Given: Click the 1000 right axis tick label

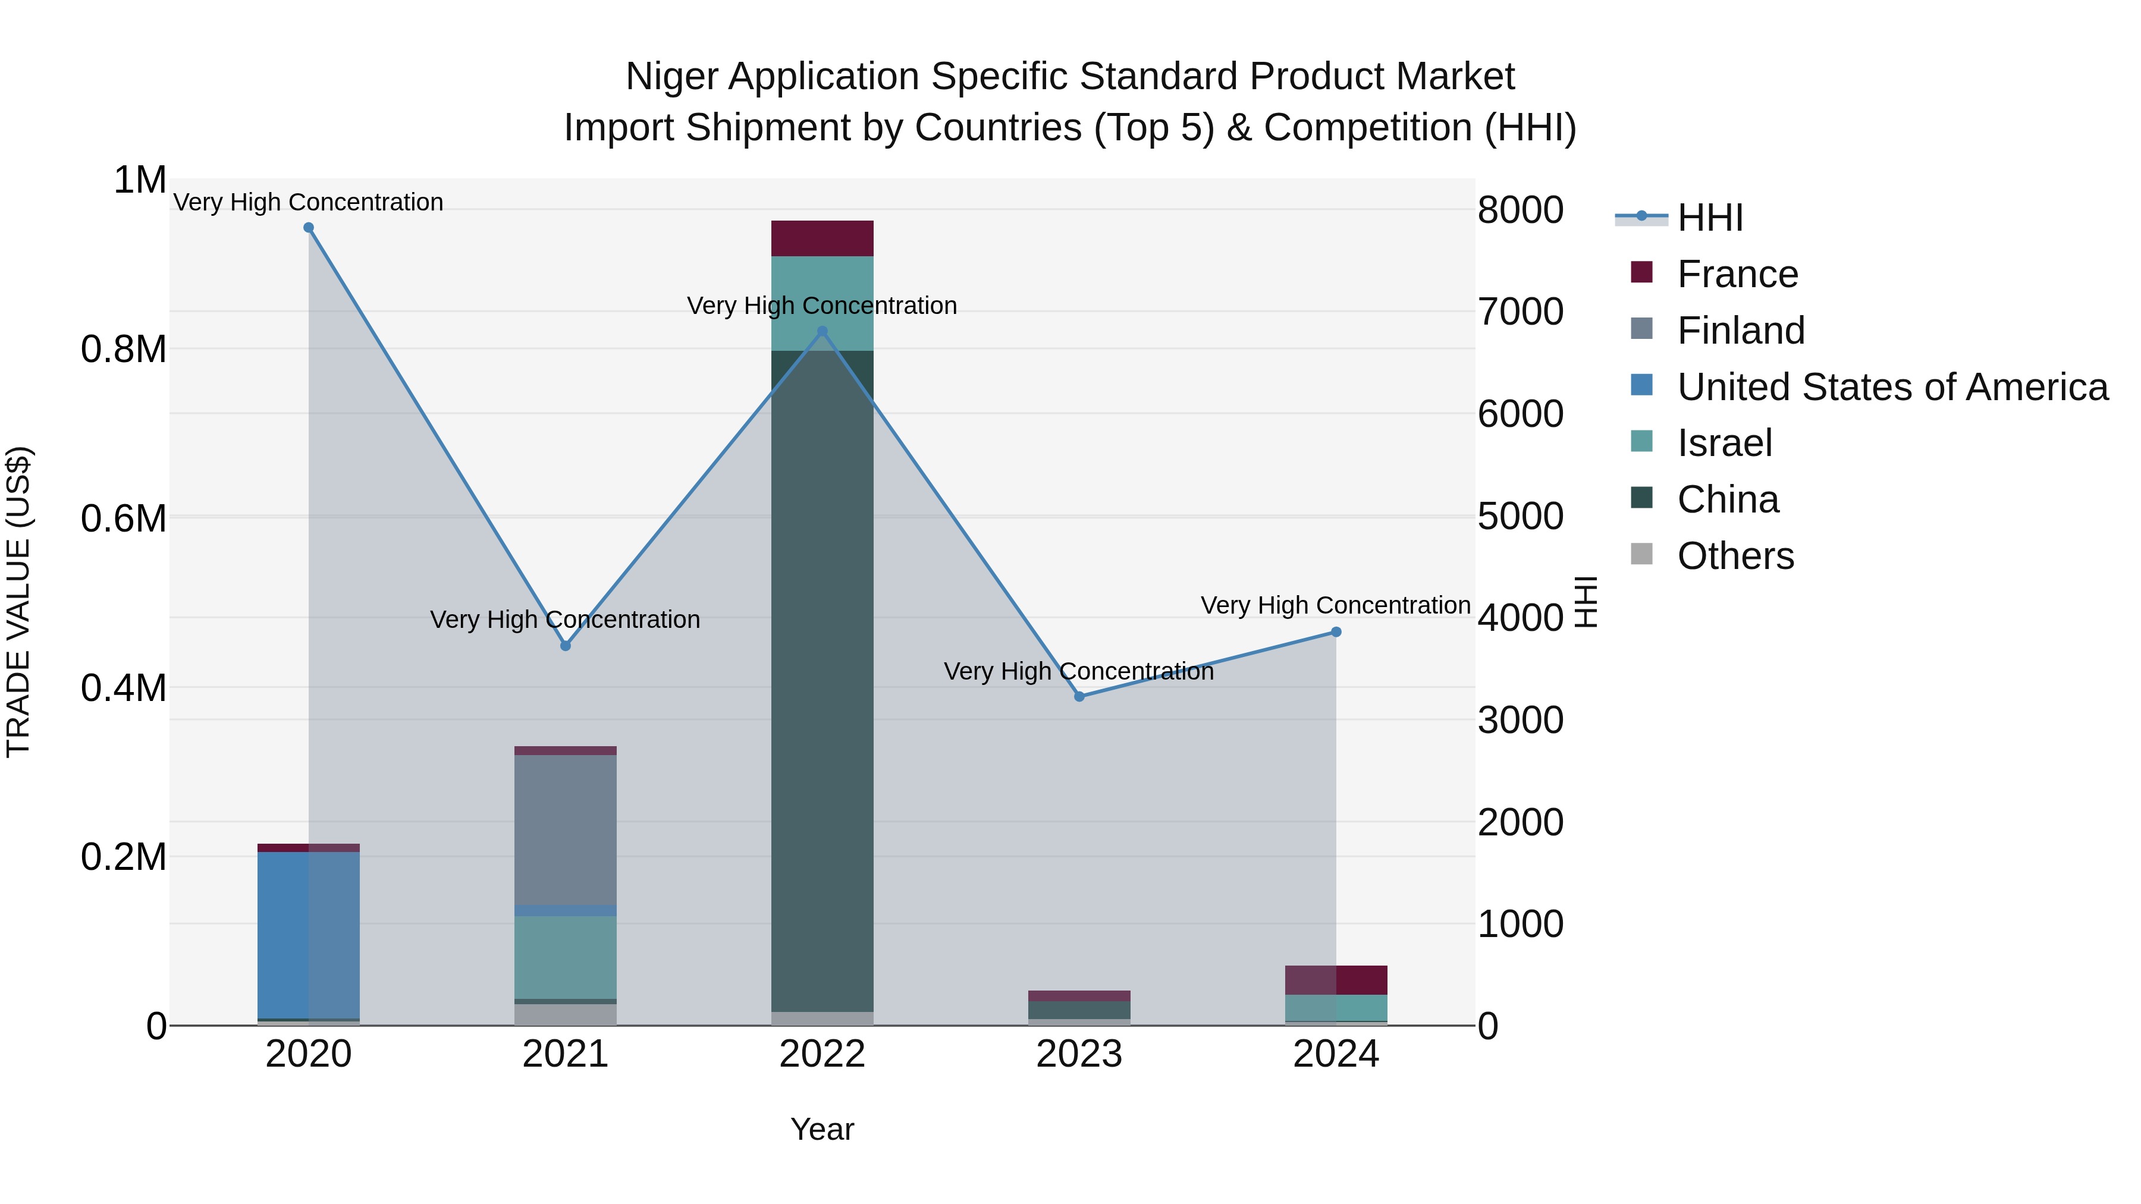Looking at the screenshot, I should pos(1520,924).
